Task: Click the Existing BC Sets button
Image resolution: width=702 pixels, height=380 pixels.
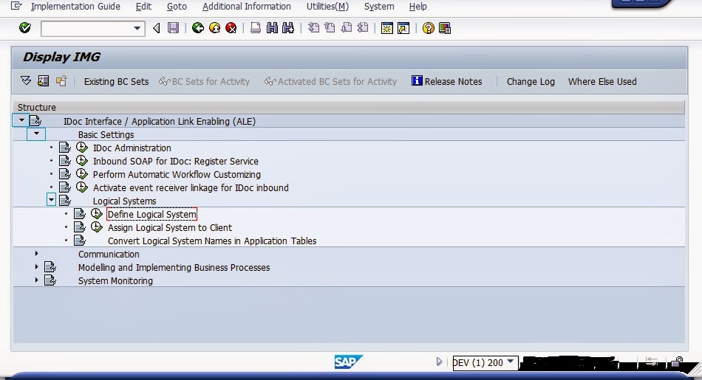Action: pos(117,81)
